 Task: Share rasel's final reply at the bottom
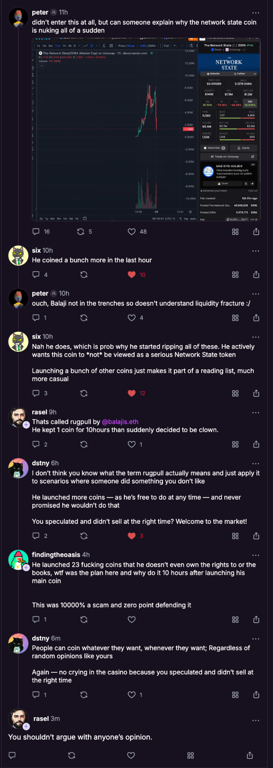pyautogui.click(x=250, y=755)
